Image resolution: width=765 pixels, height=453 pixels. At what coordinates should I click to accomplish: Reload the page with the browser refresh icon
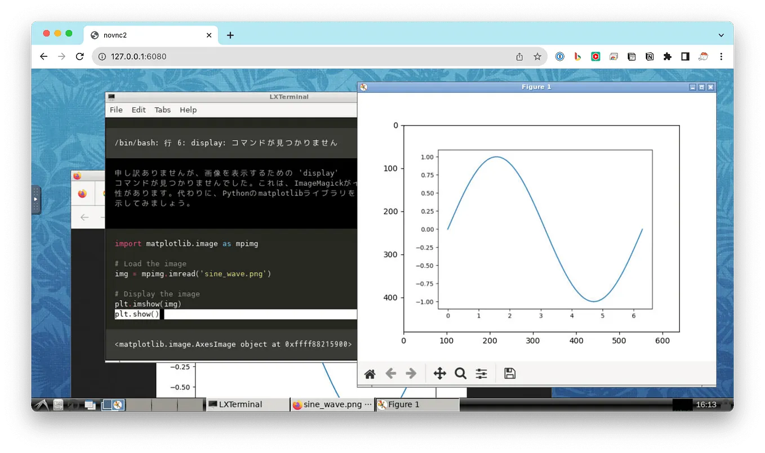point(79,56)
